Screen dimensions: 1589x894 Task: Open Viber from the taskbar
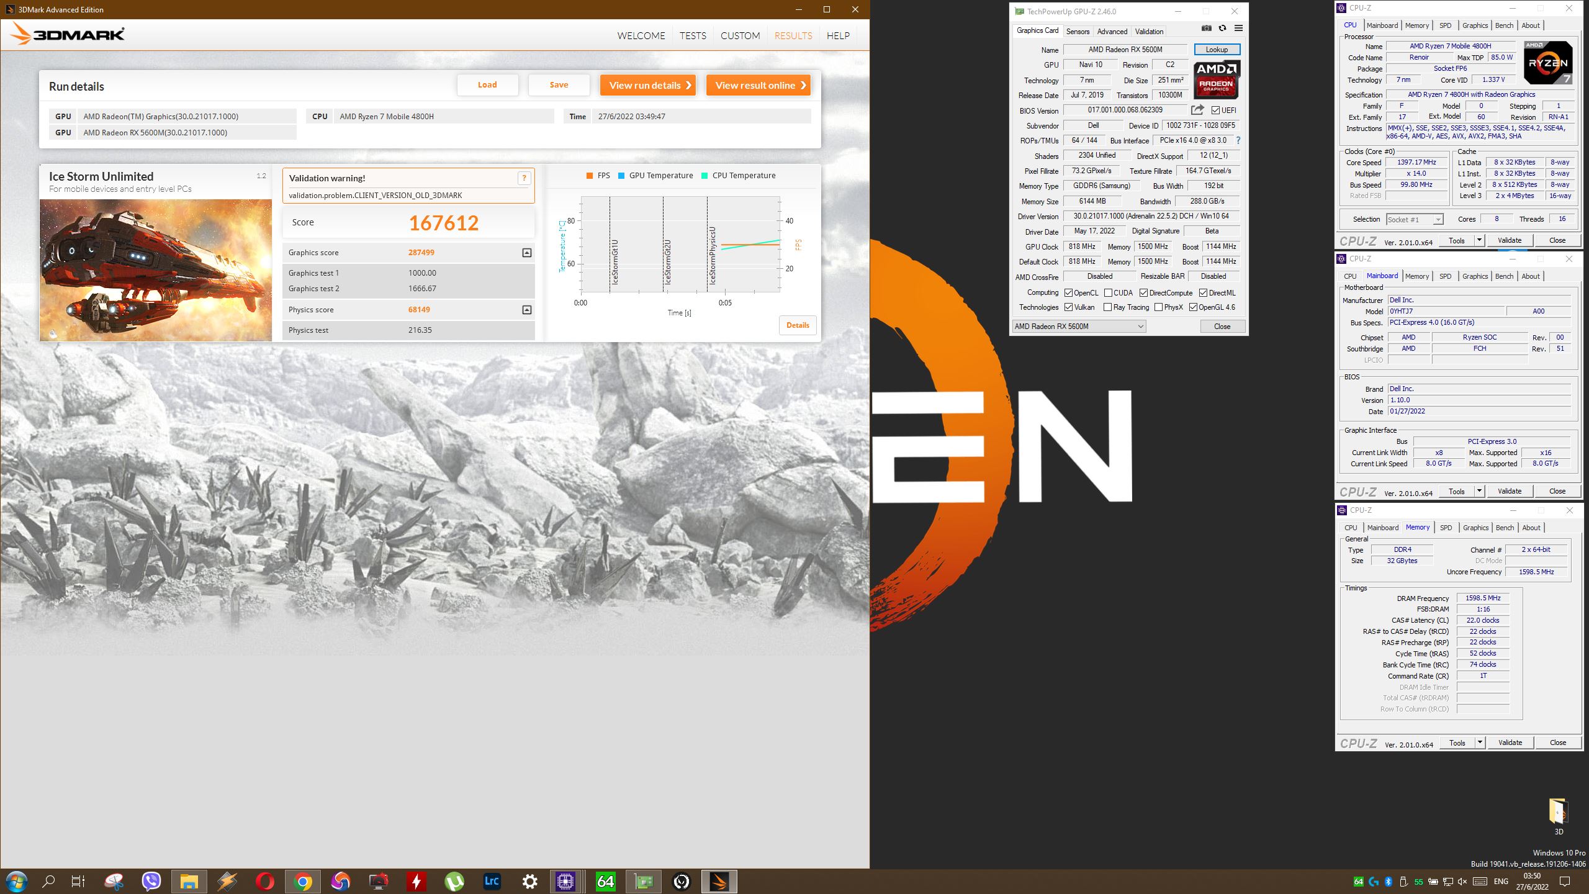click(151, 881)
